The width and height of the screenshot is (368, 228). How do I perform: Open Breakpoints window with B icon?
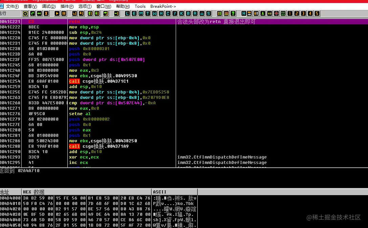tap(188, 14)
